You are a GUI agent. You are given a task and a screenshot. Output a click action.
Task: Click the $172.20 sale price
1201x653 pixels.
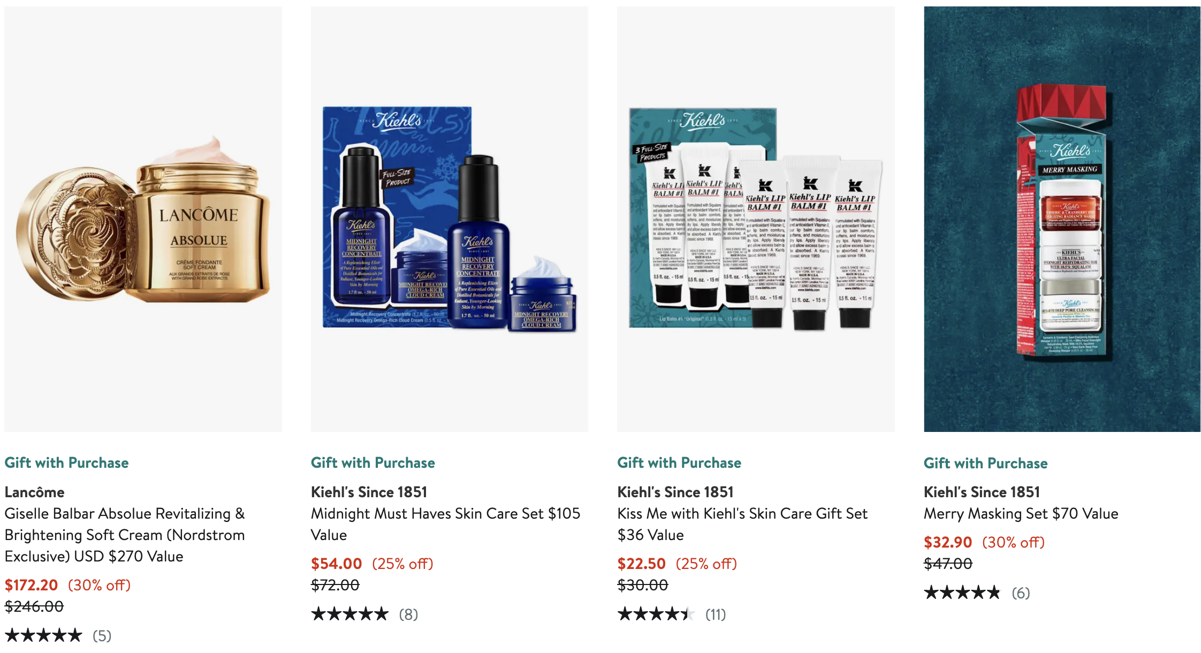31,585
